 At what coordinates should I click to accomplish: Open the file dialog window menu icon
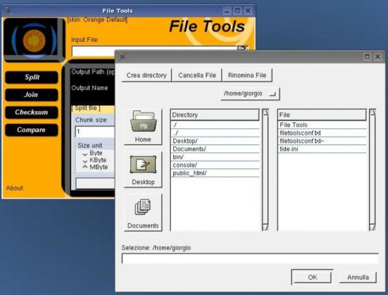122,57
